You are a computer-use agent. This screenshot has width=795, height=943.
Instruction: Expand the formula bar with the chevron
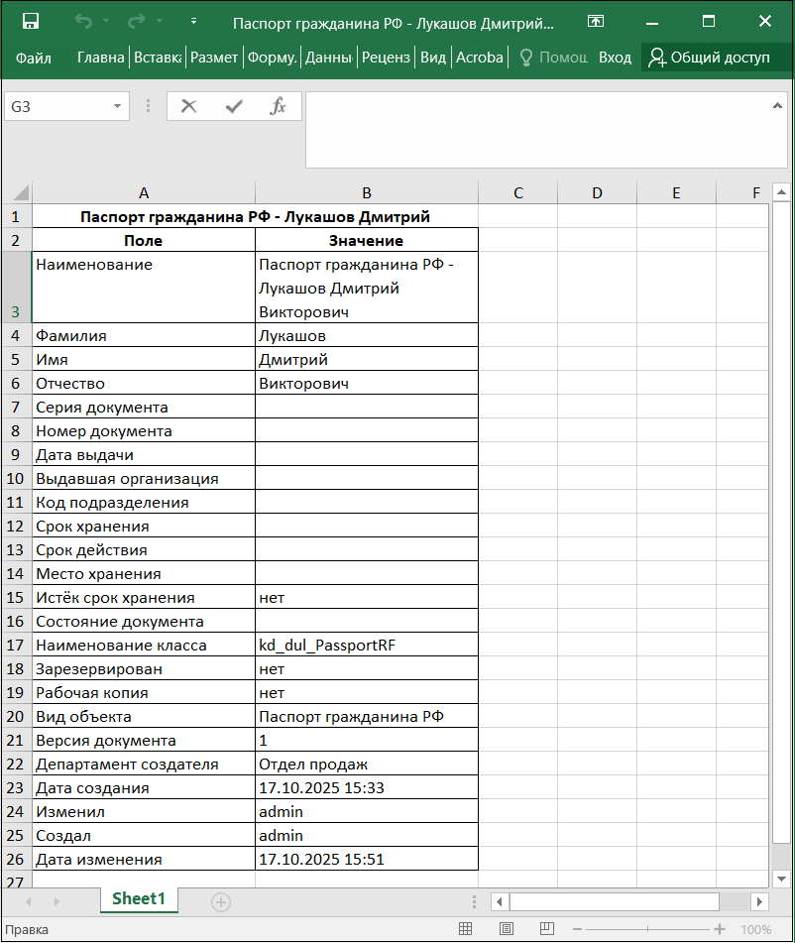tap(777, 106)
